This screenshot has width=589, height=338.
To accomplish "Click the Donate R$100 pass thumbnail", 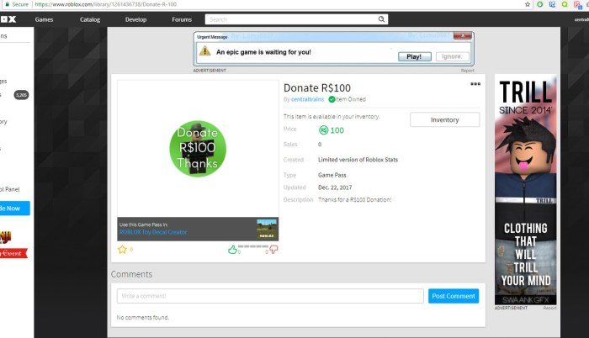I will point(198,148).
